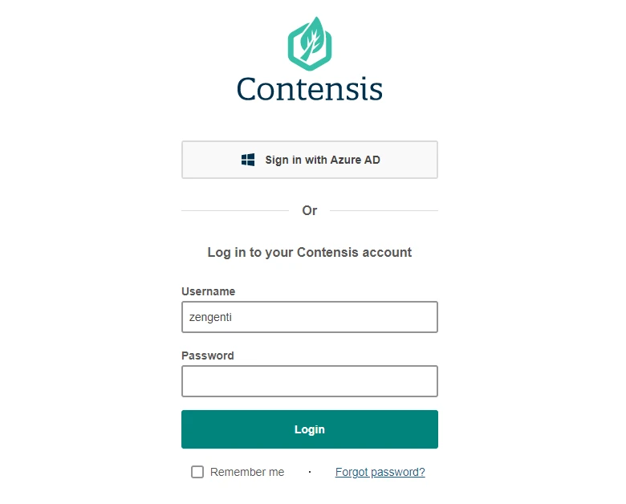Click the 'Or' divider text
The width and height of the screenshot is (626, 504).
[x=310, y=210]
